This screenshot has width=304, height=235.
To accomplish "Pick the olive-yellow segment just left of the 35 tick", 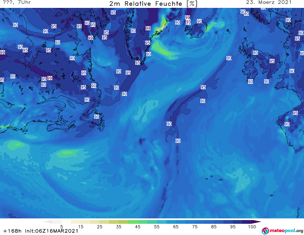I will click(114, 222).
